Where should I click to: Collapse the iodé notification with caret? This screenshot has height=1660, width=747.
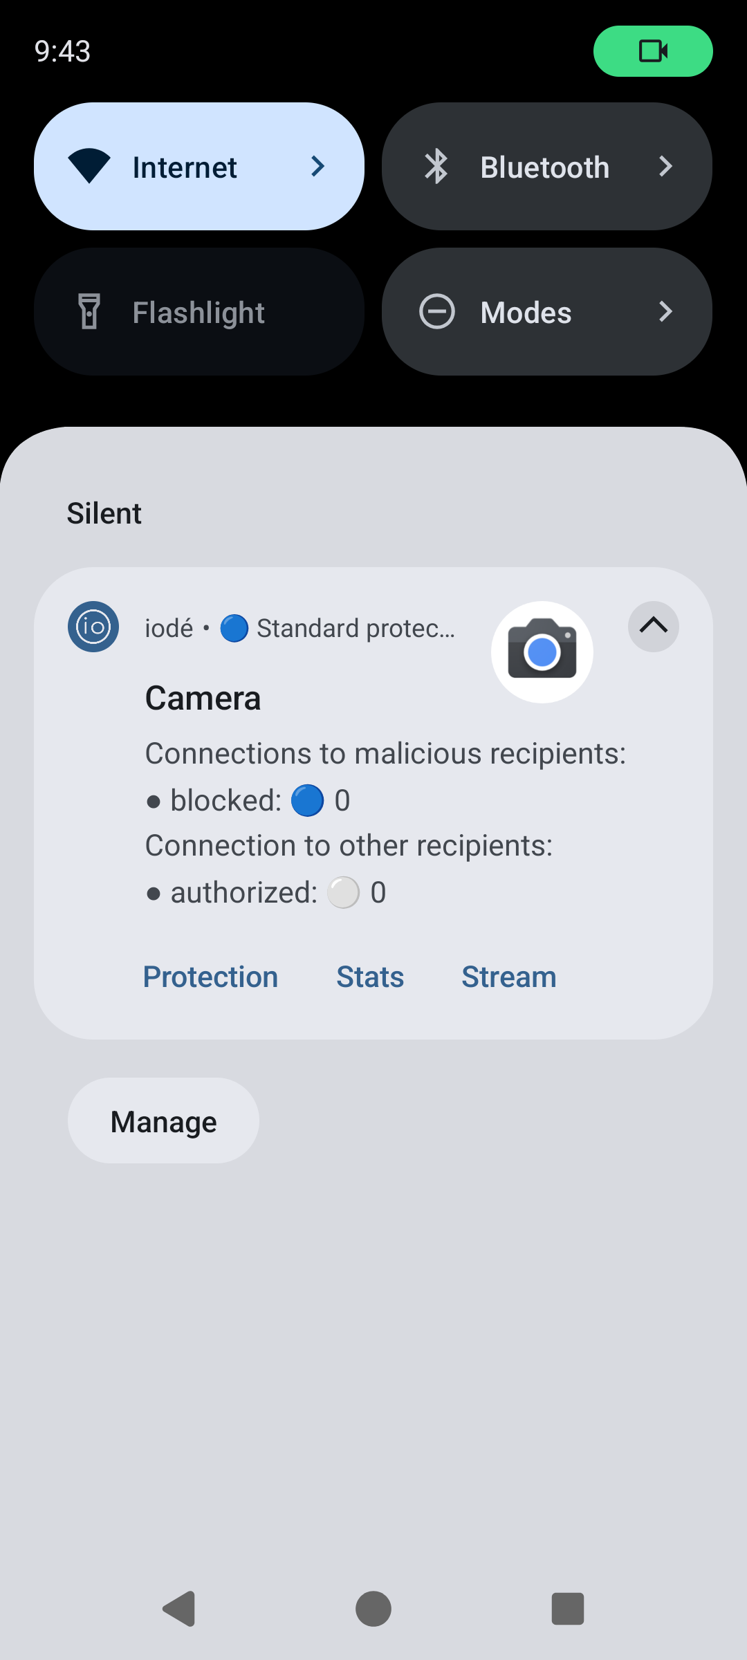coord(653,627)
